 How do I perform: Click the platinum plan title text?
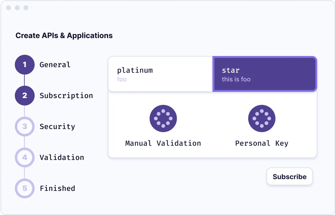pos(135,70)
